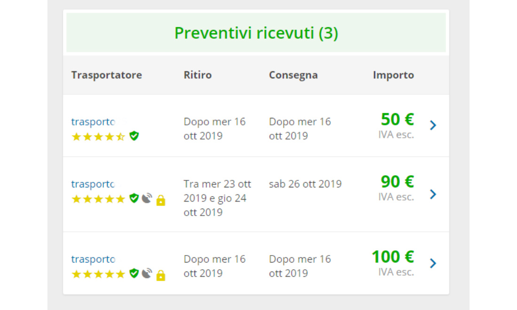This screenshot has width=517, height=310.
Task: Click the Ritiro column header
Action: (x=197, y=75)
